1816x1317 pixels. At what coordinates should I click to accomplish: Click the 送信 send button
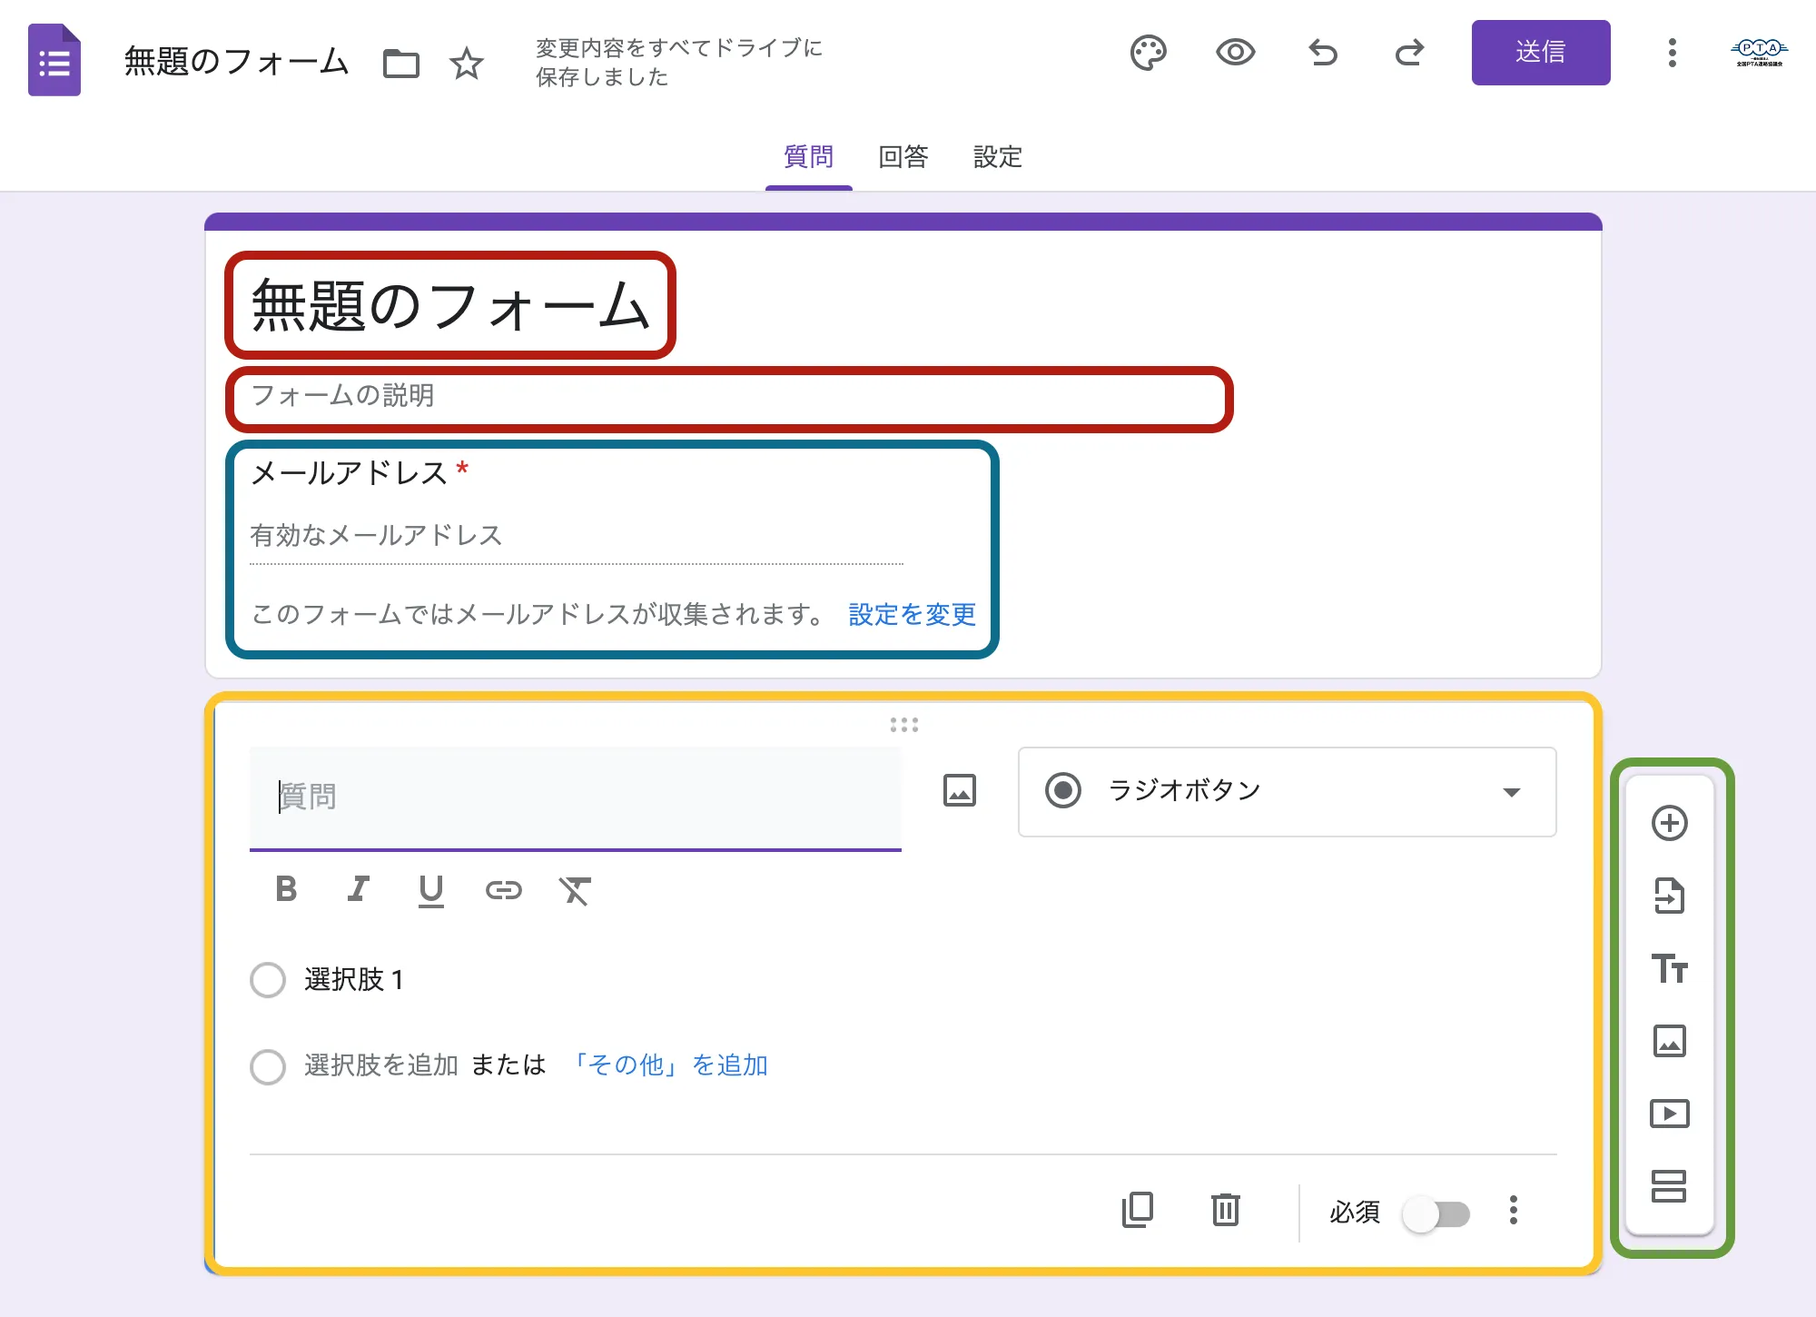[1541, 53]
